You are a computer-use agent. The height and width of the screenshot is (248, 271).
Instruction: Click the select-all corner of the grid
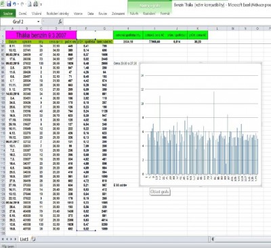3,28
